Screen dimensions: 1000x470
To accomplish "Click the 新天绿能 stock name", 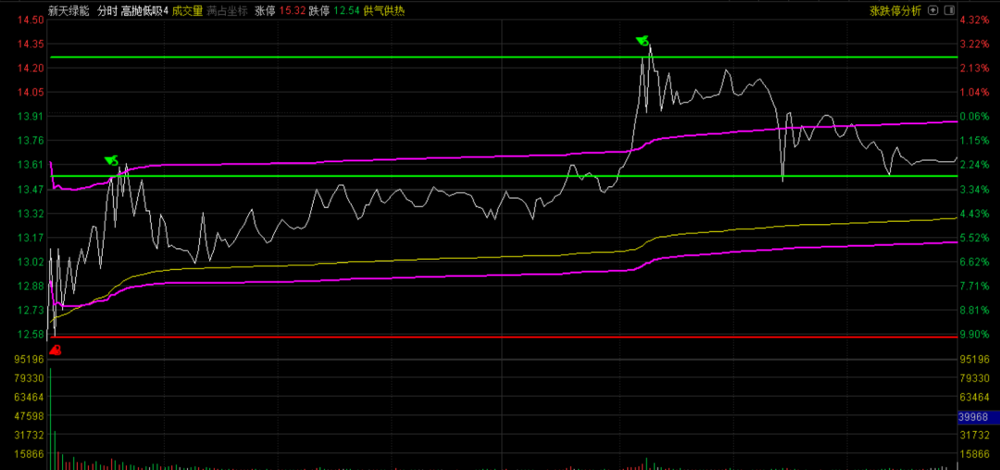I will pyautogui.click(x=69, y=11).
